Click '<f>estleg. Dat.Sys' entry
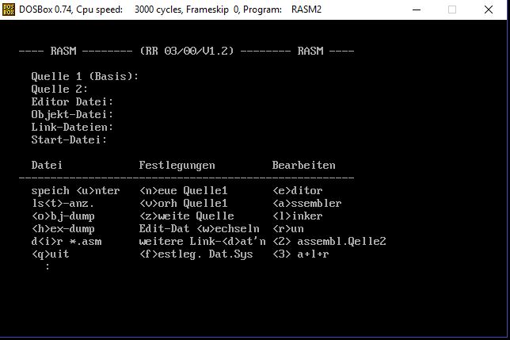510x340 pixels. 196,254
